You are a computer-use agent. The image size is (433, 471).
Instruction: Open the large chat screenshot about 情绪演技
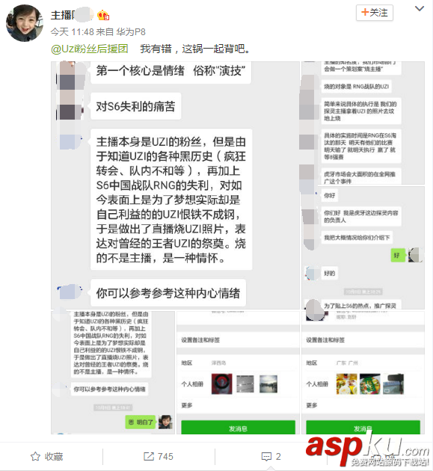176,185
